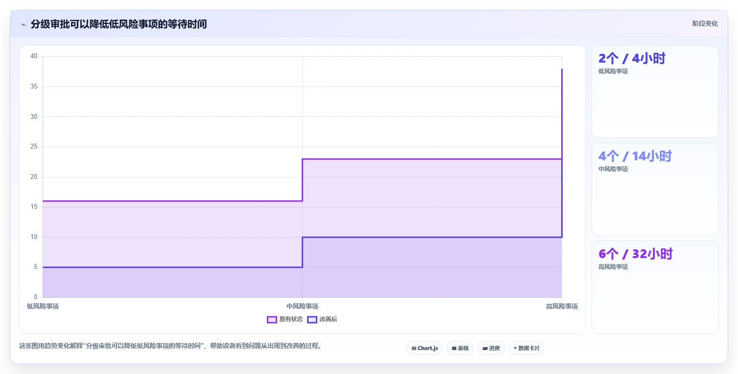Screen dimensions: 738x374
Task: Click the 表格 chip
Action: coord(460,348)
